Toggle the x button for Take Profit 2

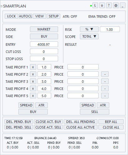33,74
